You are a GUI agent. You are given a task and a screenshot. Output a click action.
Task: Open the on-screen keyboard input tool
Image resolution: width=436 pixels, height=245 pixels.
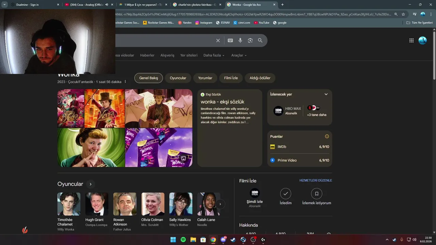coord(230,40)
